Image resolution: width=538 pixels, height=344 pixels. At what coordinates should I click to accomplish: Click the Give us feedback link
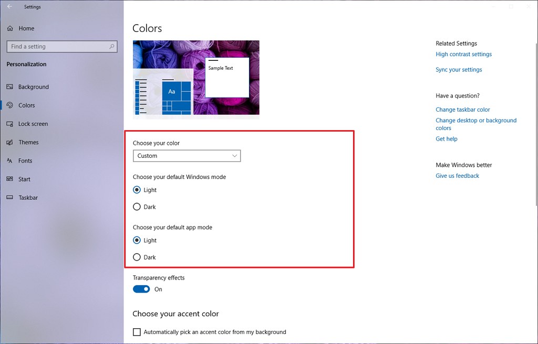point(458,176)
